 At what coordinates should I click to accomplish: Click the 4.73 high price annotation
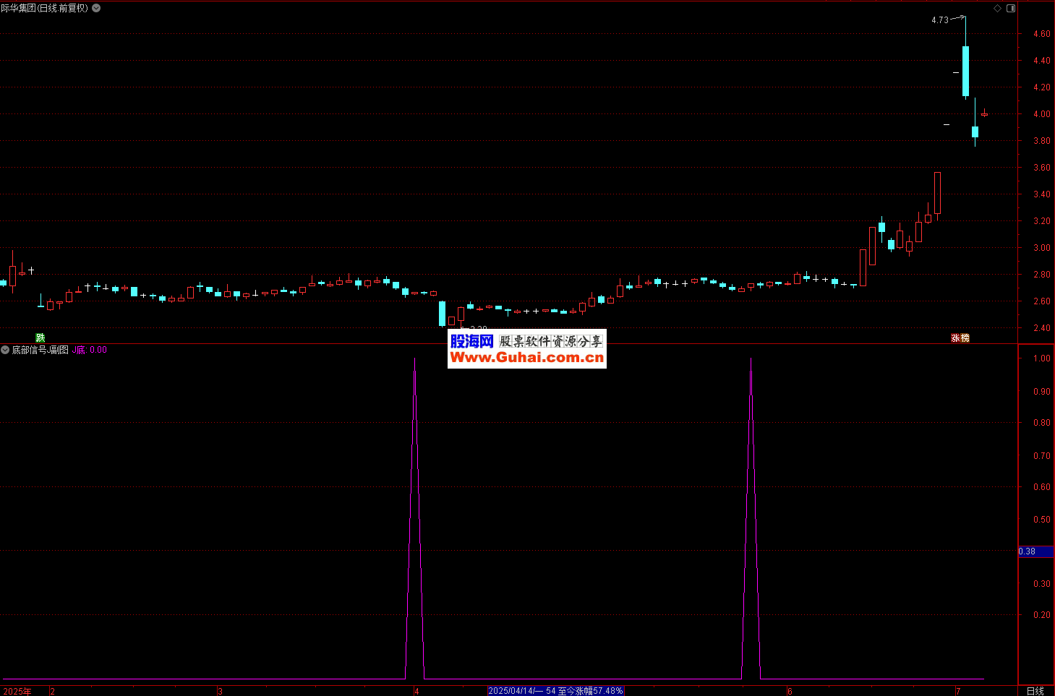[x=940, y=20]
